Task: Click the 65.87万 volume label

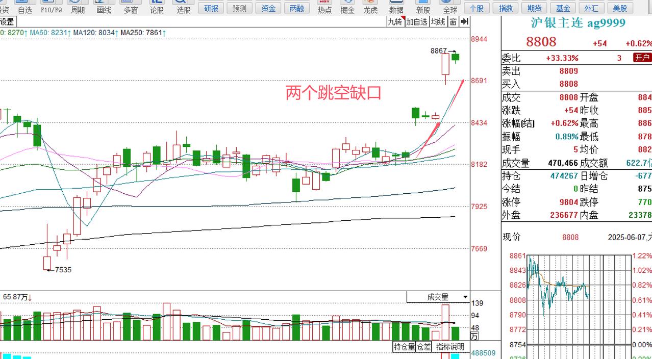Action: click(18, 297)
